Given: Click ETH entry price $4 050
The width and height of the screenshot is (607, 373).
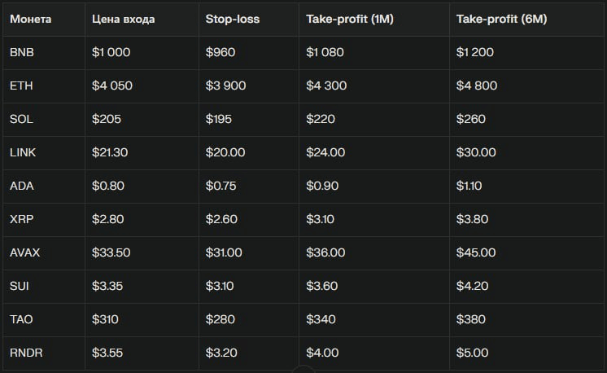Looking at the screenshot, I should coord(111,86).
